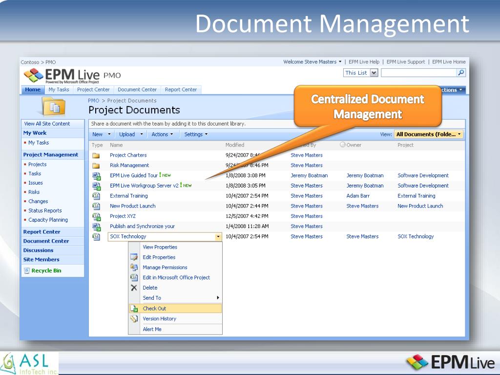Open the Settings dropdown menu

[x=196, y=134]
